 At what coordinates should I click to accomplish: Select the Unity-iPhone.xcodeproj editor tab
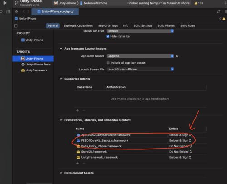(55, 11)
